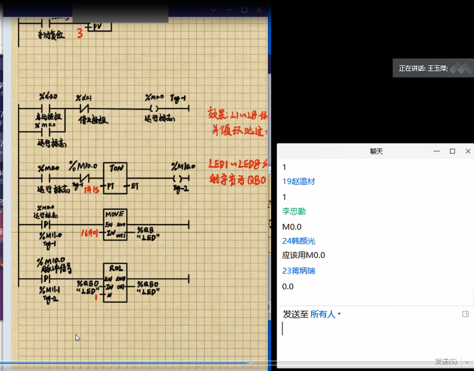Select sender name 19赵温材
Screen dimensions: 474x371
click(298, 181)
